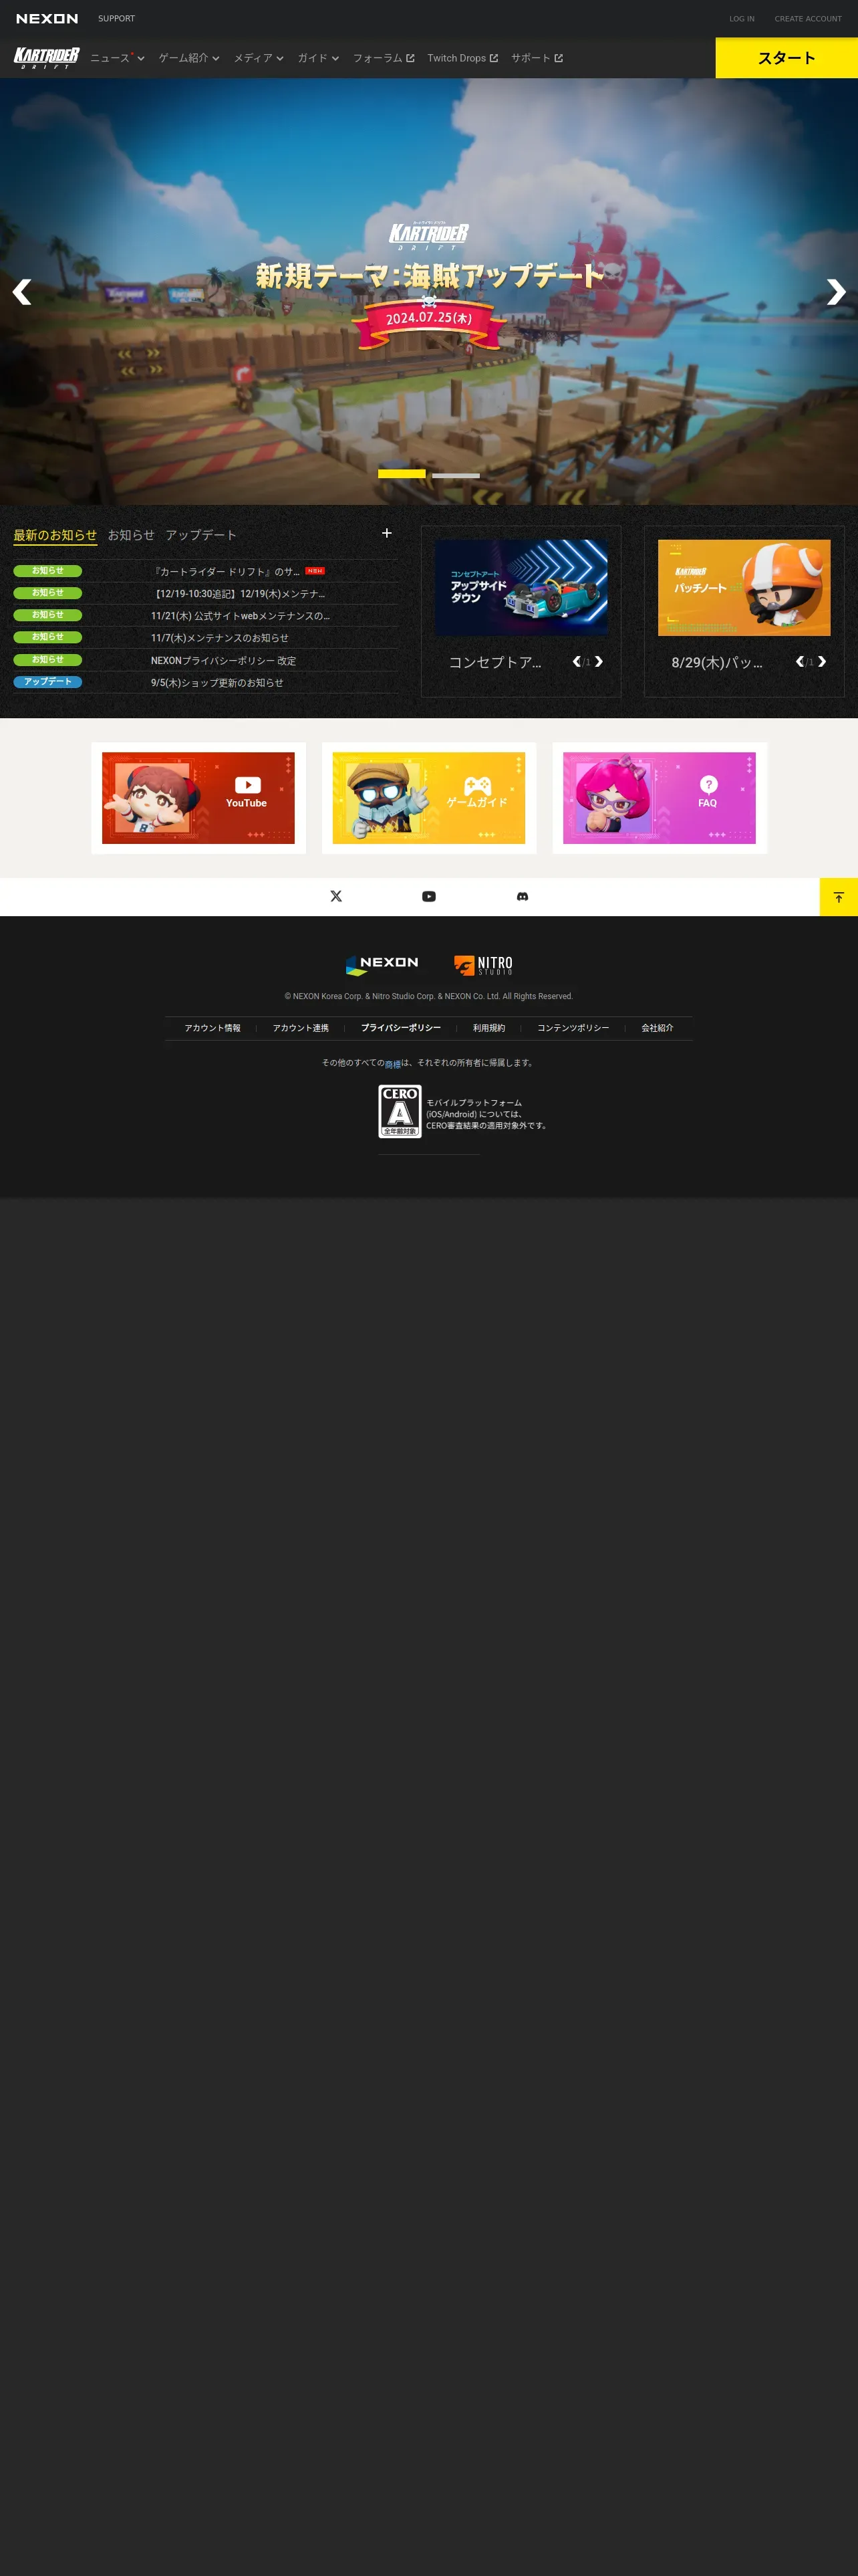Open the FAQ banner card
This screenshot has height=2576, width=858.
pyautogui.click(x=660, y=798)
